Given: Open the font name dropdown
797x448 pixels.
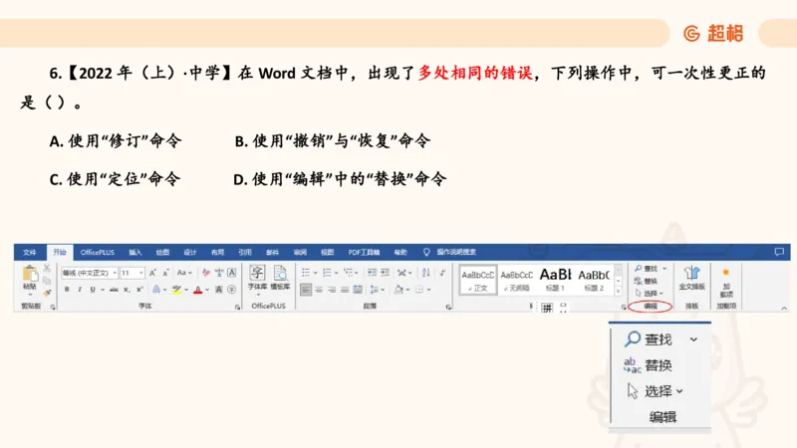Looking at the screenshot, I should click(x=115, y=273).
